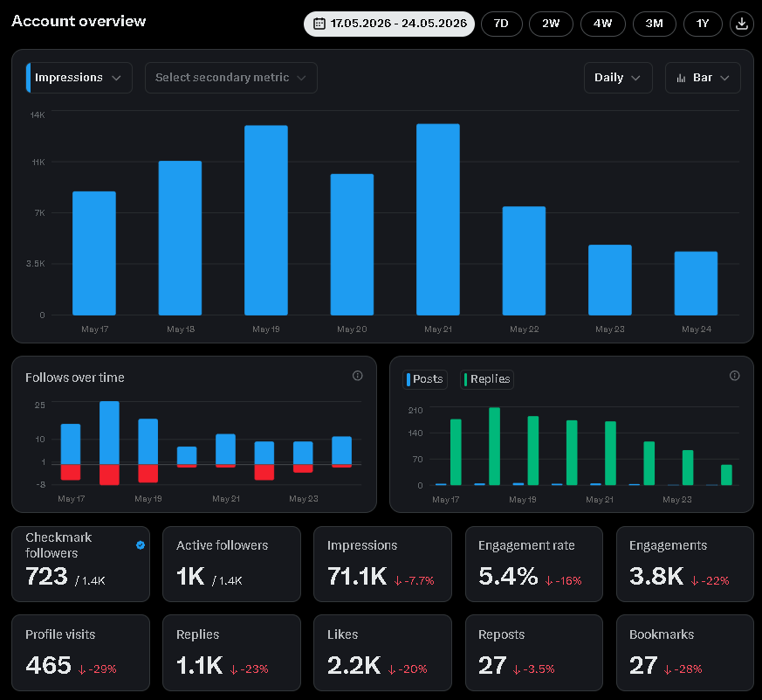762x700 pixels.
Task: Open the Impressions 71.1K card
Action: tap(383, 564)
